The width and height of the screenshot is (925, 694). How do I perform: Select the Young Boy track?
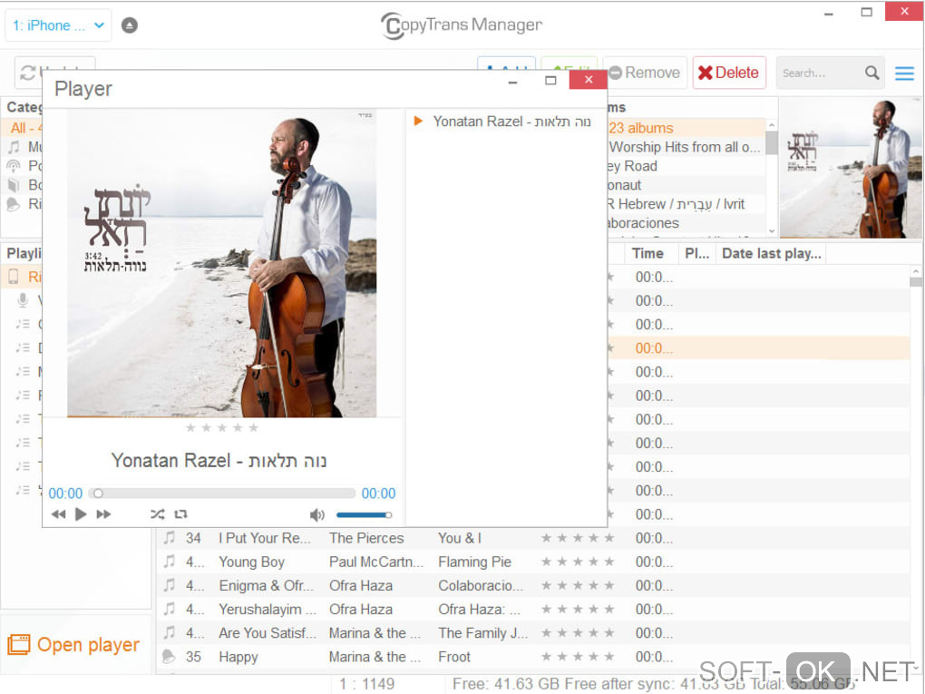(x=252, y=562)
